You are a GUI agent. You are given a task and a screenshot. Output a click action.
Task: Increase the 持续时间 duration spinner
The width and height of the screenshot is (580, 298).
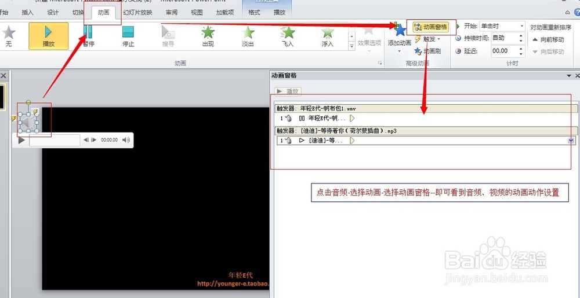click(x=521, y=36)
